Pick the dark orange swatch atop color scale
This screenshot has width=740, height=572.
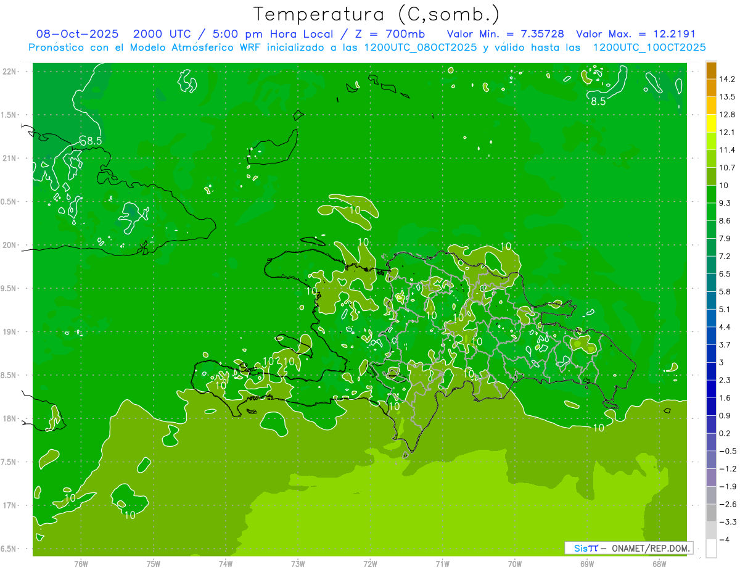[x=711, y=70]
